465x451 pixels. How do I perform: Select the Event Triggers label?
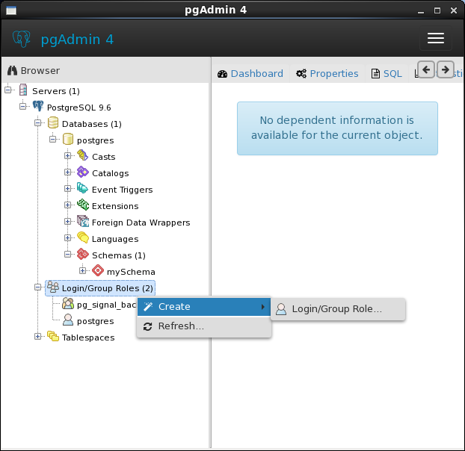(x=122, y=190)
